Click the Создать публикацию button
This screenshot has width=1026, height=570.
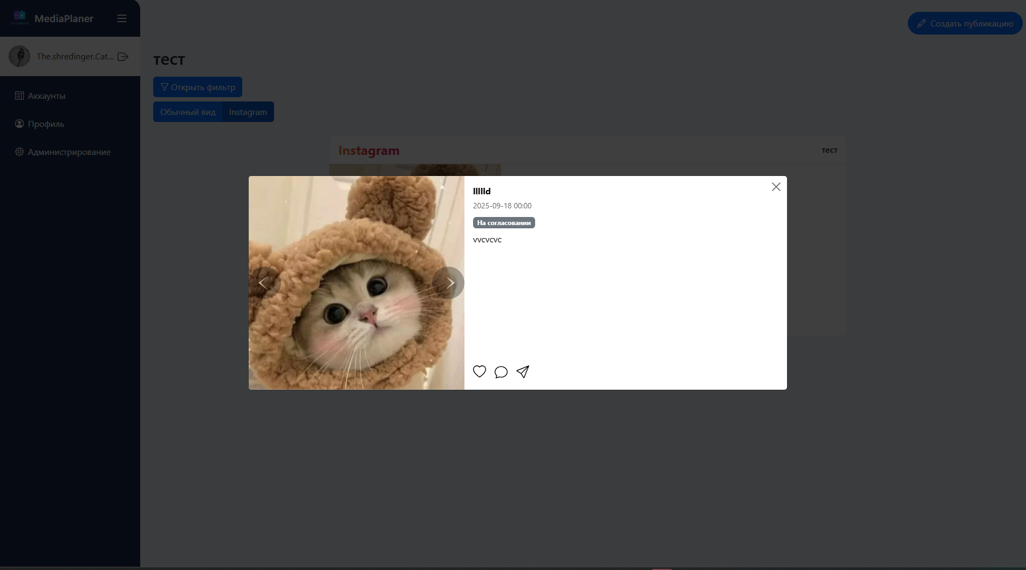tap(965, 23)
